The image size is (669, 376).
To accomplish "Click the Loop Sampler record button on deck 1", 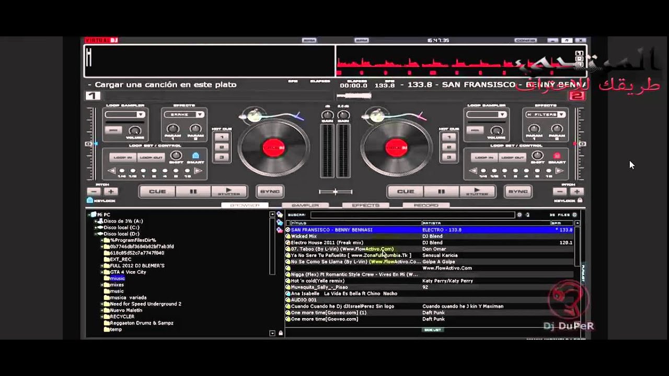I will (x=113, y=130).
